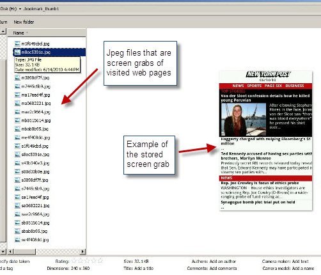Click the horizontal scrollbar right arrow
Image resolution: width=321 pixels, height=275 pixels.
click(82, 251)
